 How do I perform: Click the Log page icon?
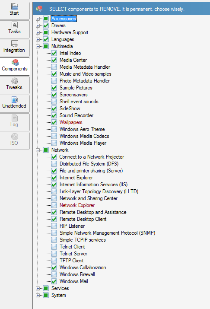(15, 118)
